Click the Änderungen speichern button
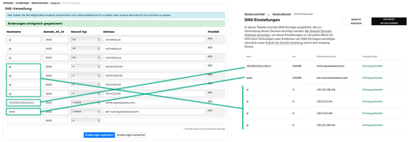The image size is (414, 142). coord(99,135)
